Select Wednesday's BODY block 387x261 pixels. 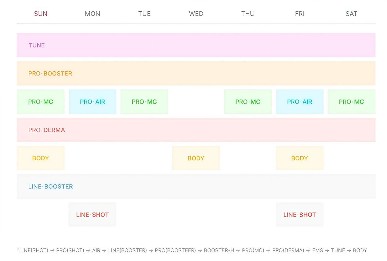(196, 158)
